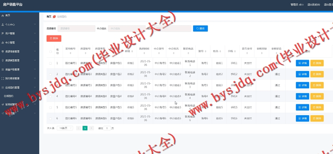This screenshot has height=154, width=333.
Task: Click yellow 删除 for row 签约编号2
Action: 317,74
